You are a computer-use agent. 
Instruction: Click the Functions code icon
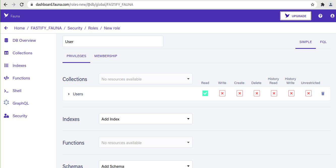(6, 78)
